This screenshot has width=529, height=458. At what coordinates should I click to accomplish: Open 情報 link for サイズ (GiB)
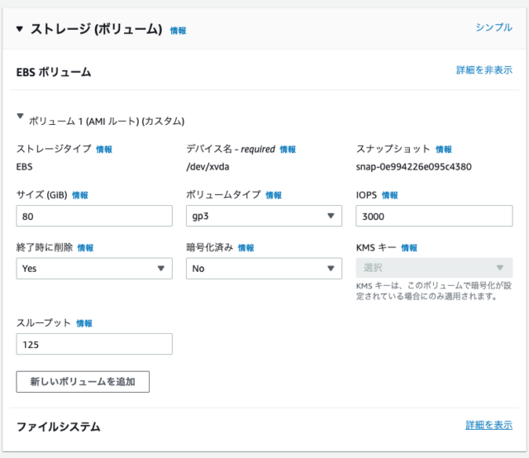click(80, 195)
